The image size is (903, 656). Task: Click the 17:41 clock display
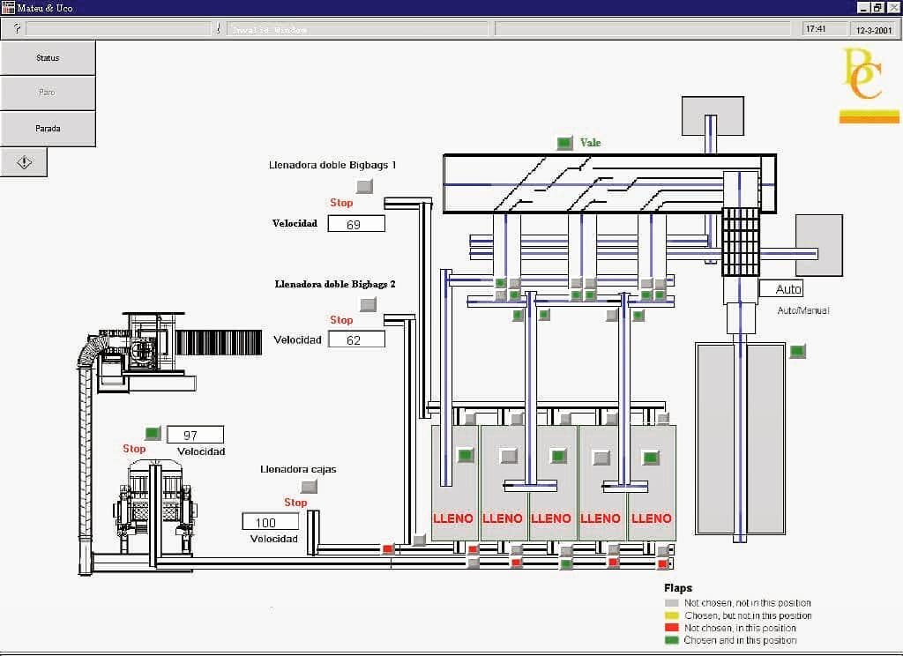tap(815, 29)
